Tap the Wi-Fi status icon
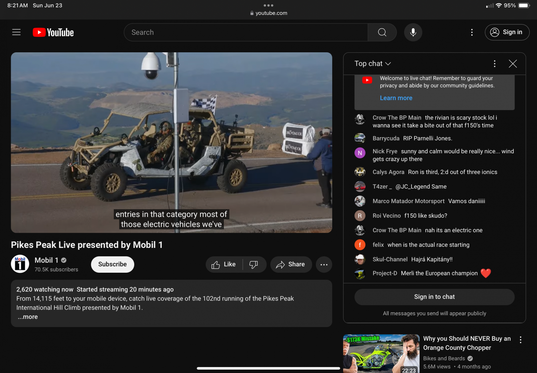The width and height of the screenshot is (537, 373). 498,5
